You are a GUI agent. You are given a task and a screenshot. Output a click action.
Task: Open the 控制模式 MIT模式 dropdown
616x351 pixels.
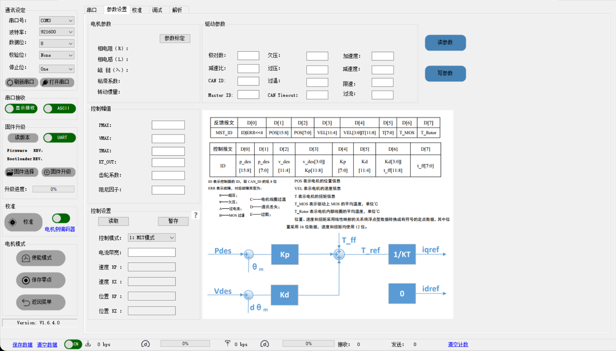tap(151, 237)
